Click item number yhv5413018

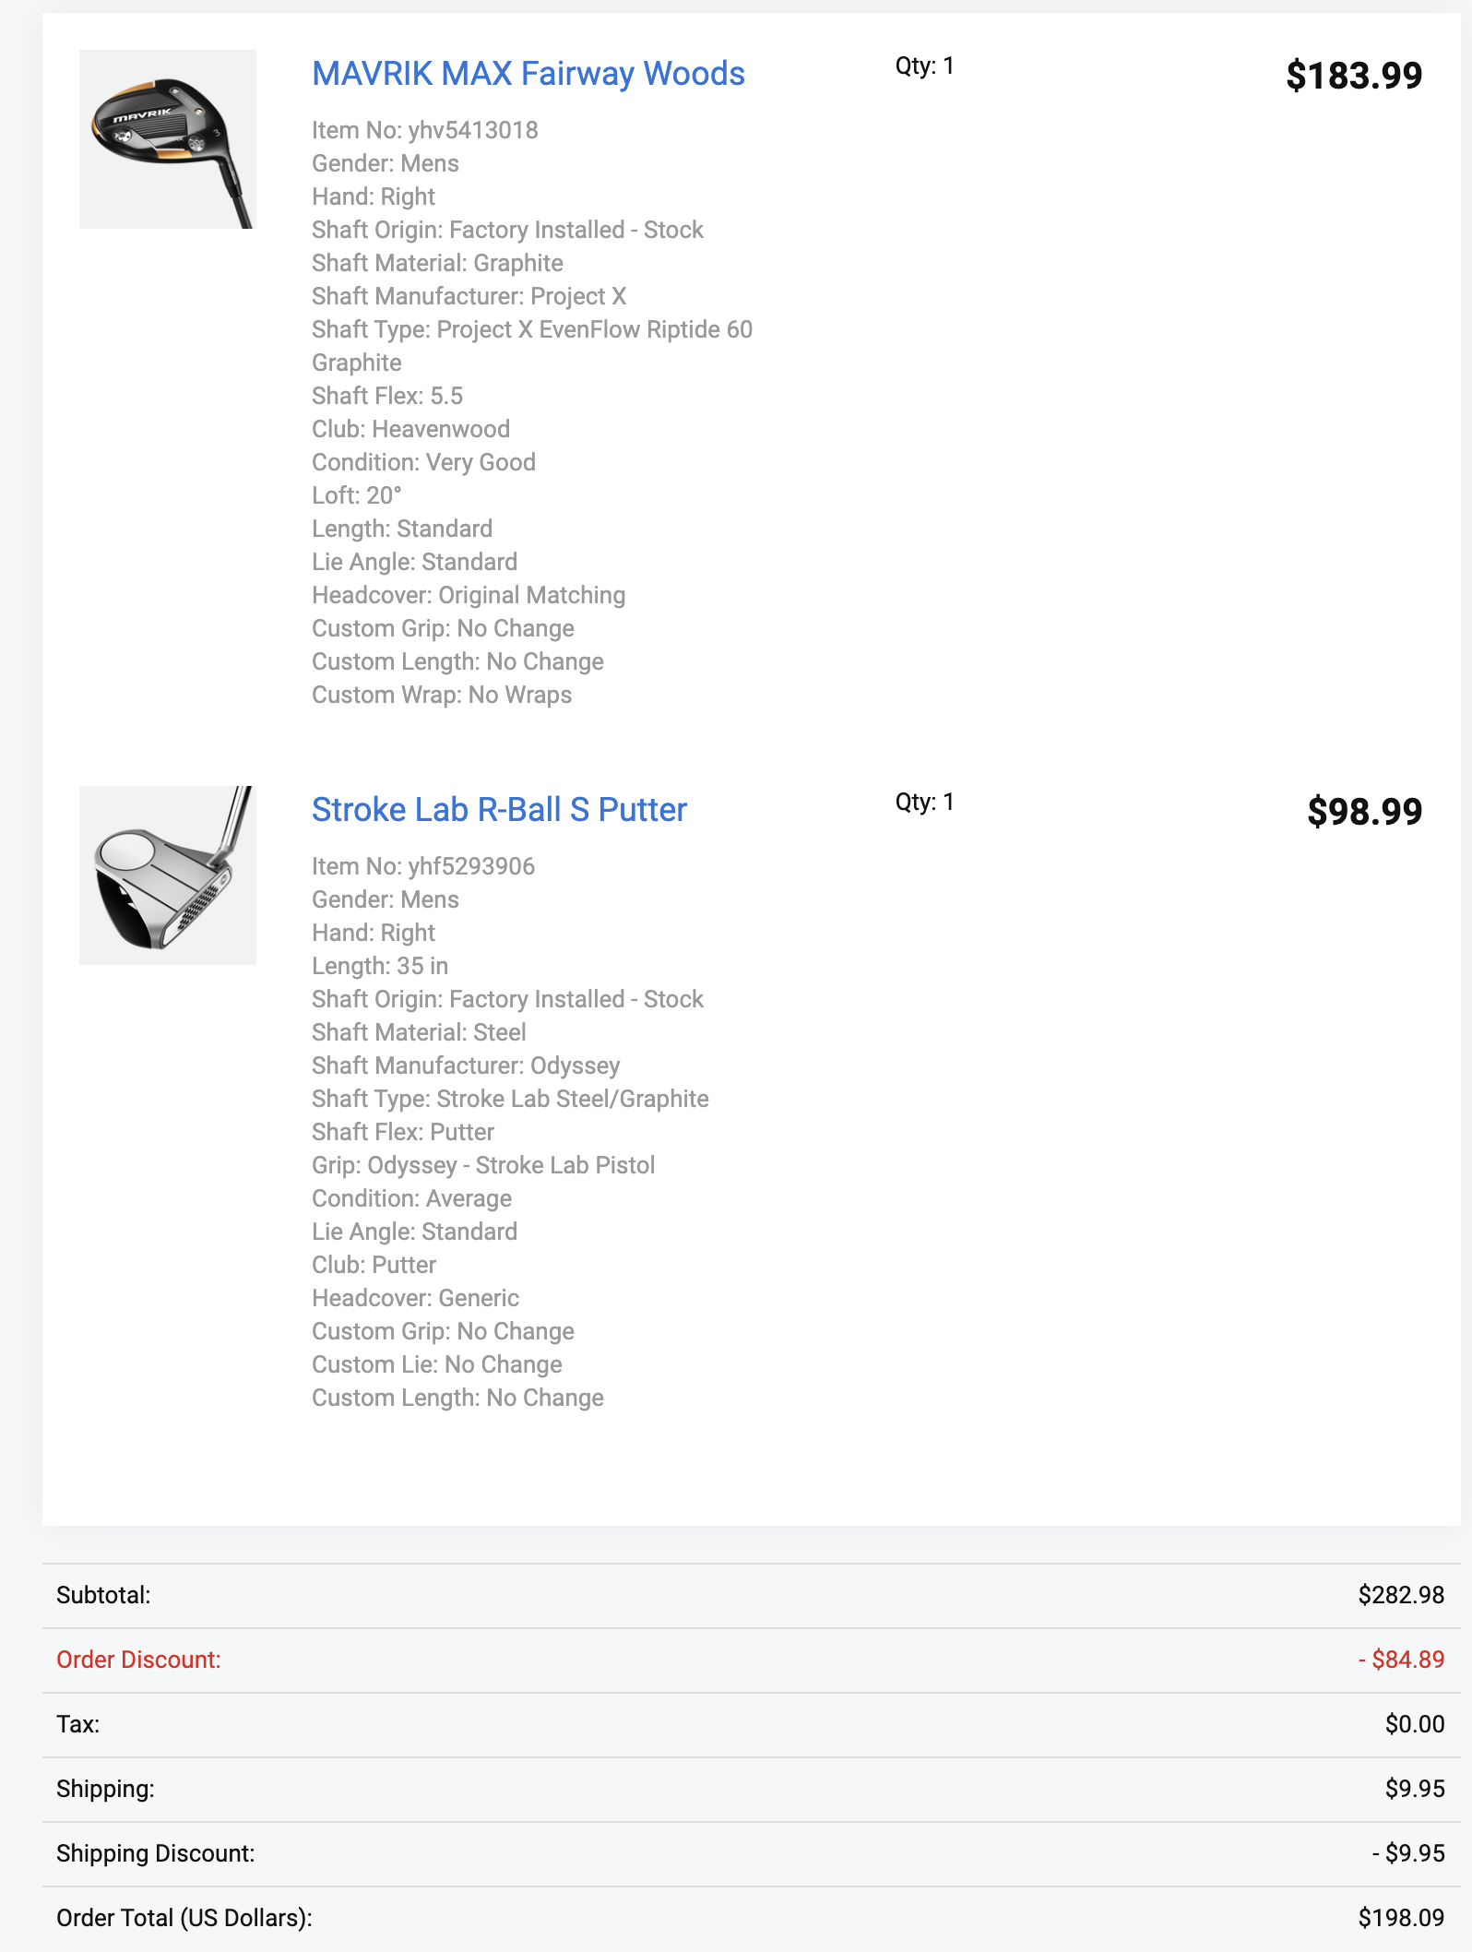[x=424, y=130]
